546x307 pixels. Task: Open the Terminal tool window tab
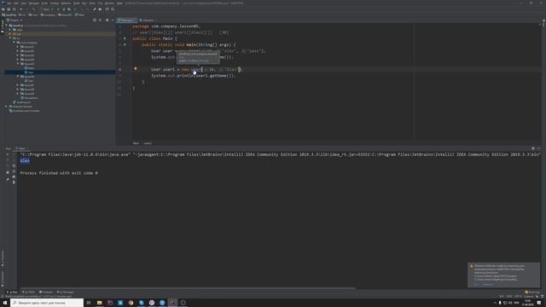46,292
